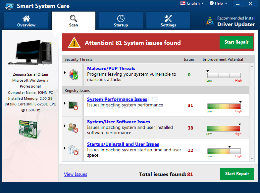
Task: Click the Startup/Uninstall gear icon
Action: pos(73,150)
